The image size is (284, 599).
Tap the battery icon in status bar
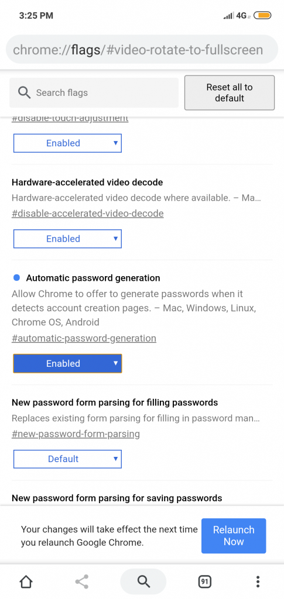tap(262, 16)
